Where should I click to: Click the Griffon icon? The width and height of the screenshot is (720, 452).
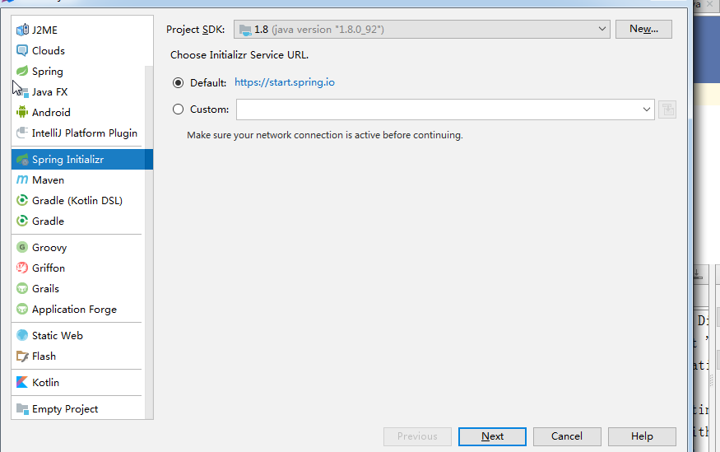[22, 268]
